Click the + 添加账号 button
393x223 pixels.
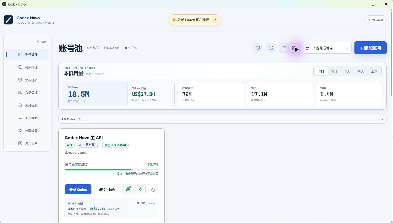(370, 48)
